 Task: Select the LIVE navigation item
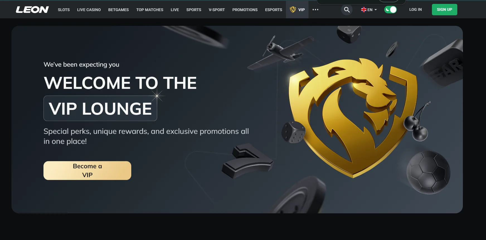click(x=175, y=10)
